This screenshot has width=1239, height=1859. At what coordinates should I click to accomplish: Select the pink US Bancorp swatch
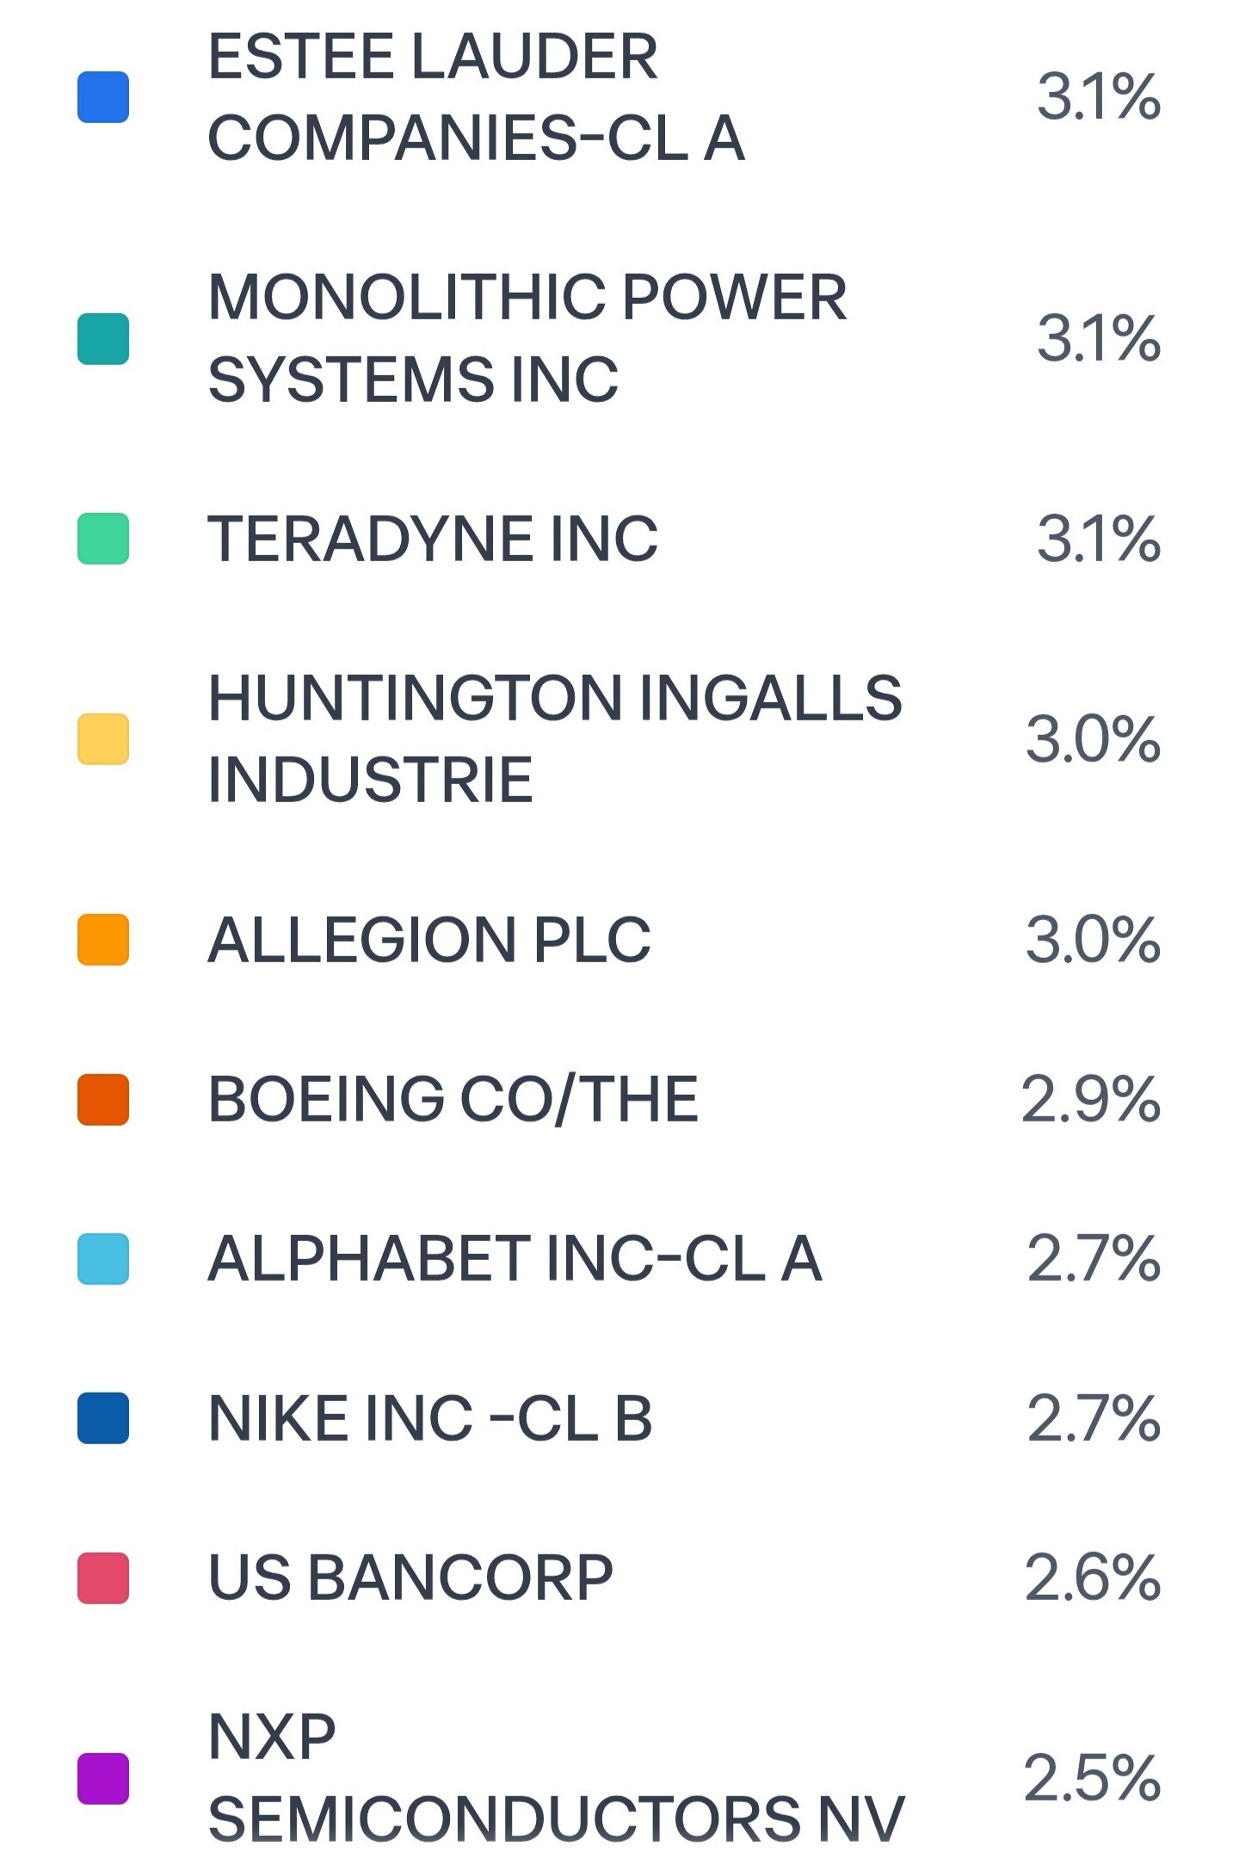point(103,1578)
